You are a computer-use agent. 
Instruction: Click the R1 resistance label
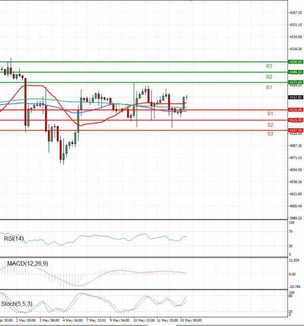(x=269, y=88)
